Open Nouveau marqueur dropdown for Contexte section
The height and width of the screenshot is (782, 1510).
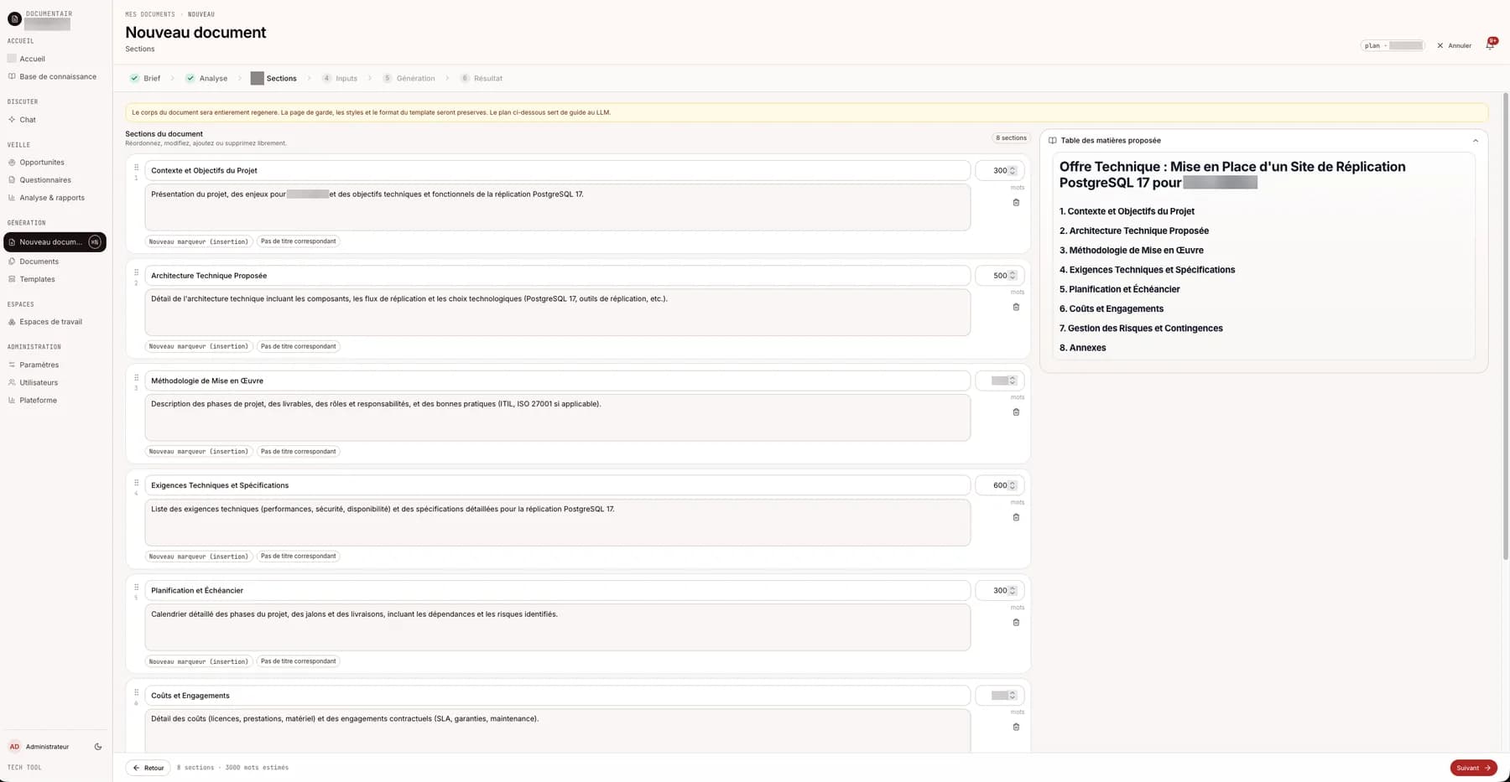click(x=199, y=241)
